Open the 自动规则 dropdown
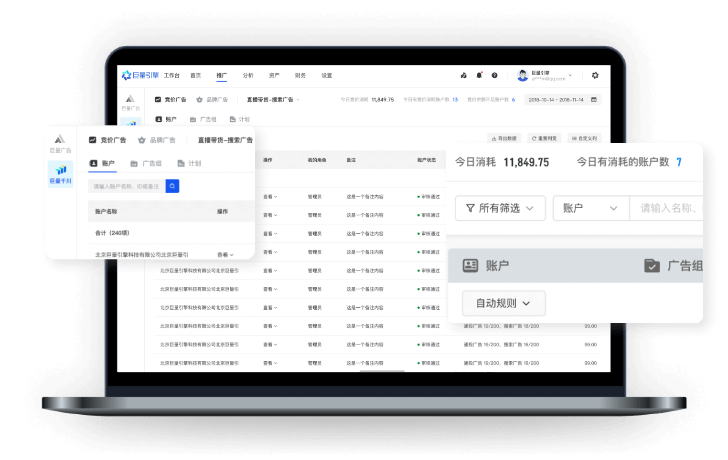The width and height of the screenshot is (728, 460). click(503, 303)
